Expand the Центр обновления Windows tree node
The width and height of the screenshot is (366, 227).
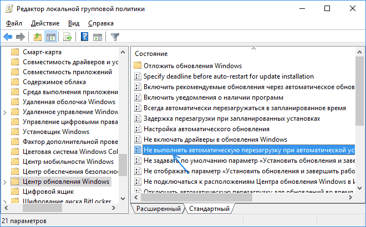pyautogui.click(x=6, y=182)
